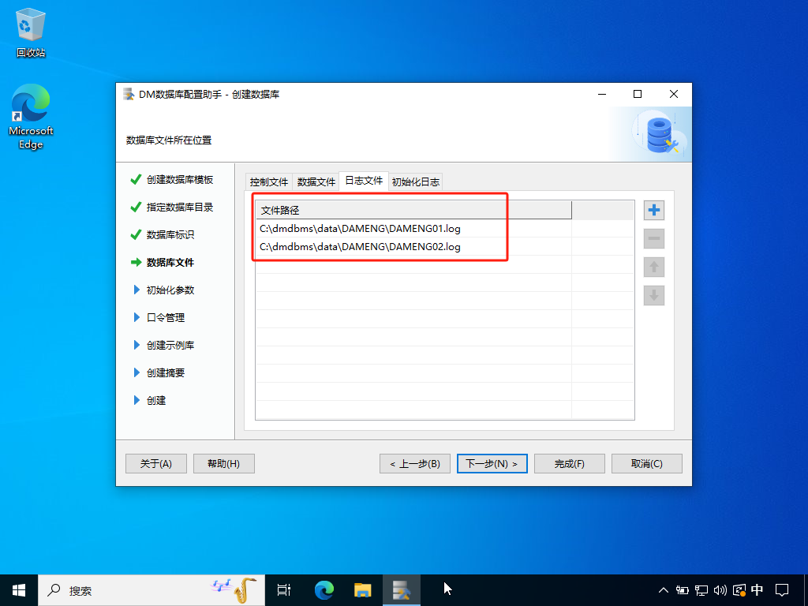The height and width of the screenshot is (606, 808).
Task: Click the security alert tray icon
Action: [x=739, y=590]
